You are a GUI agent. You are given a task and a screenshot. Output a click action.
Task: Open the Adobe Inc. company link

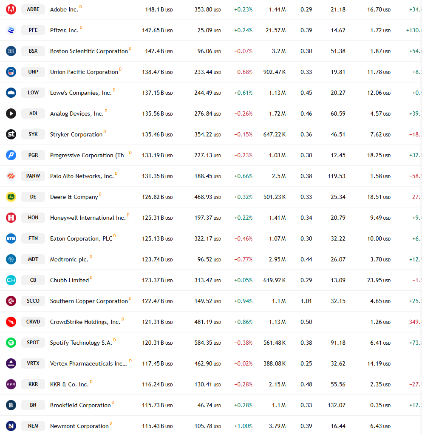pos(64,10)
